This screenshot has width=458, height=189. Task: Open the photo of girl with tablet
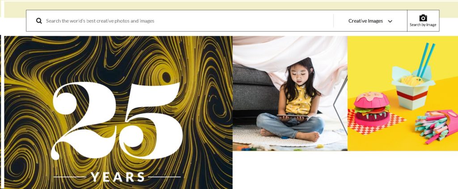pos(290,93)
